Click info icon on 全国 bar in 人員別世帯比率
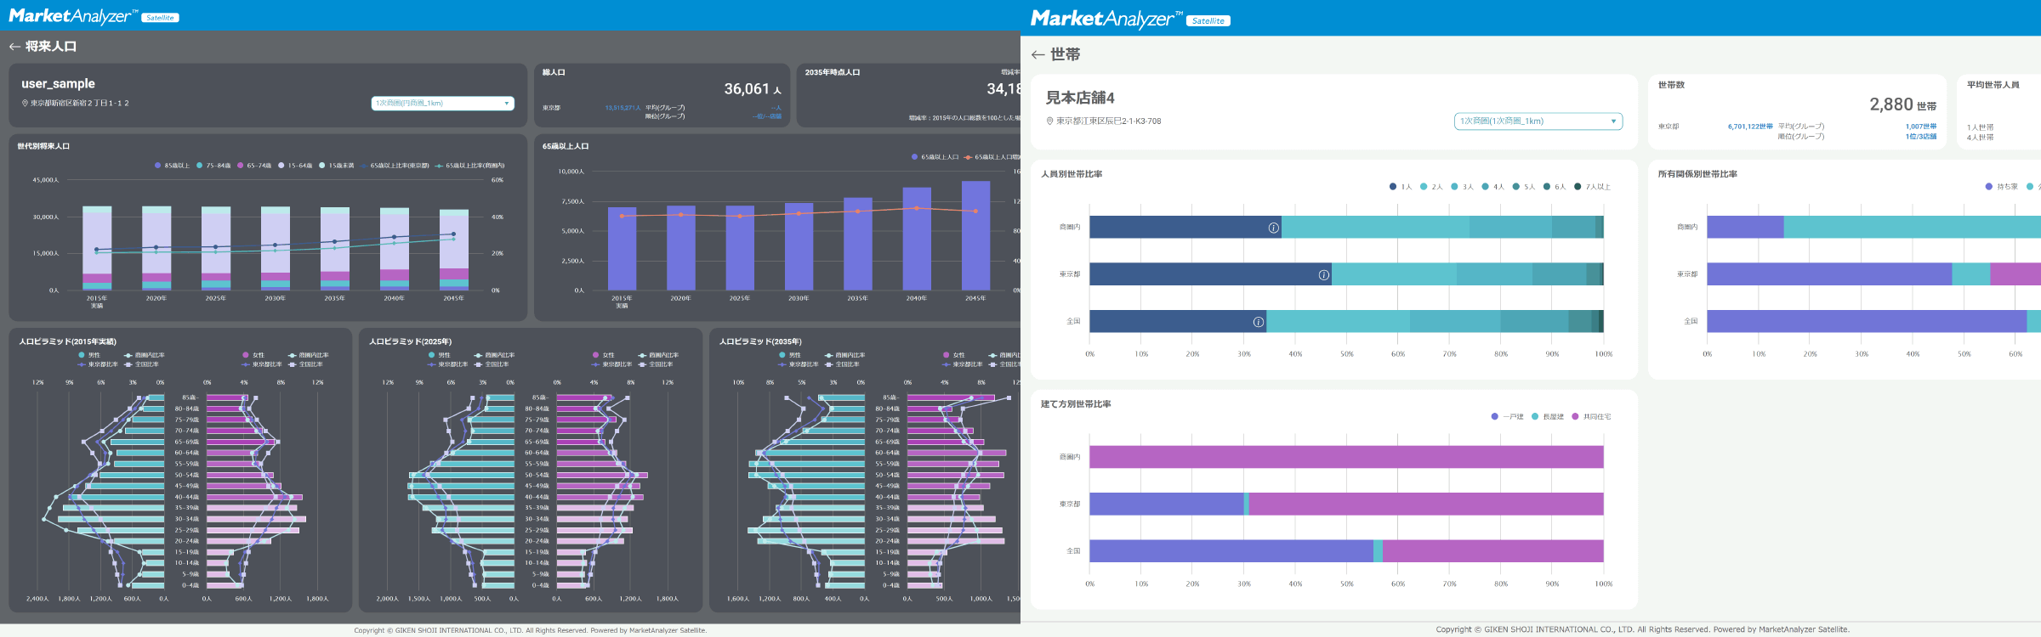2041x637 pixels. click(1258, 322)
